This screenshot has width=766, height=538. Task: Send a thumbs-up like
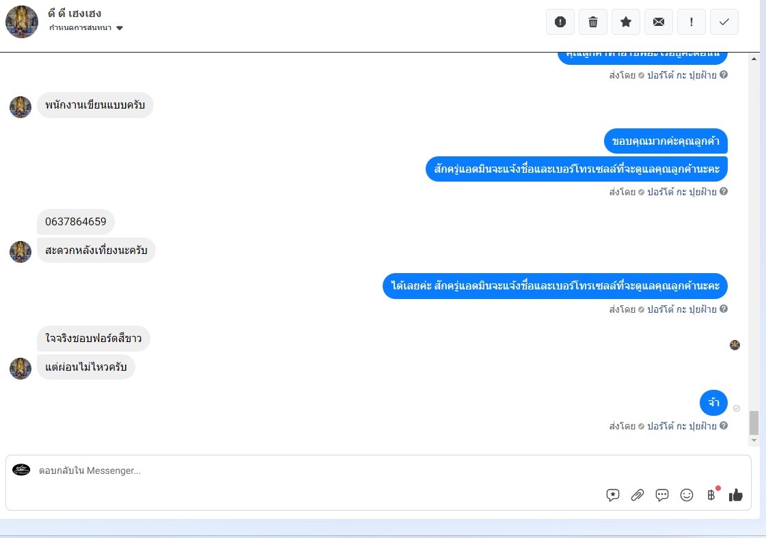(736, 495)
